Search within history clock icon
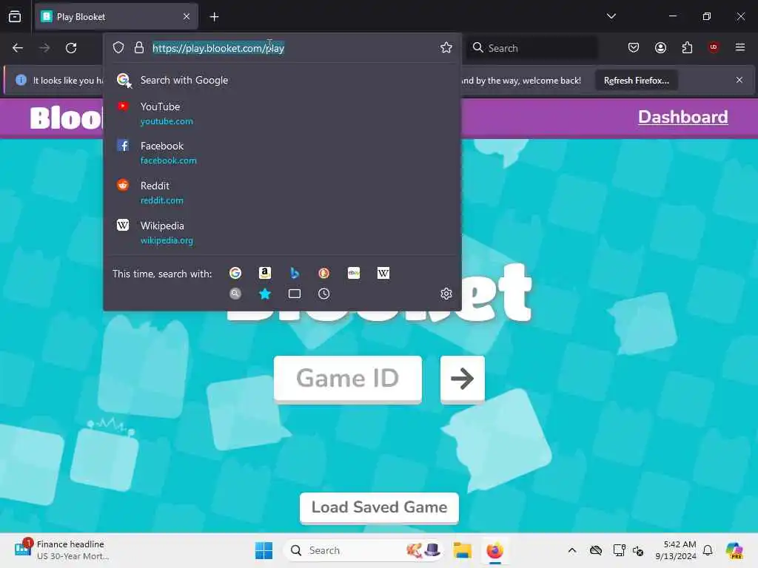Image resolution: width=758 pixels, height=568 pixels. pos(324,294)
